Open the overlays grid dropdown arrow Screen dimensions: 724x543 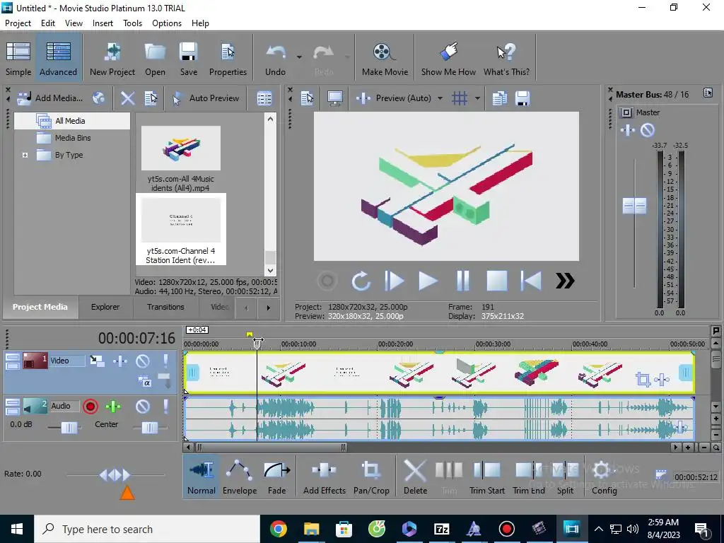(477, 98)
